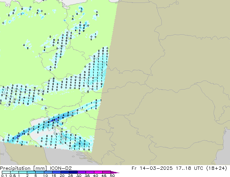Click the 35–40 mm legend swatch
This screenshot has height=177, width=230.
(x=90, y=172)
